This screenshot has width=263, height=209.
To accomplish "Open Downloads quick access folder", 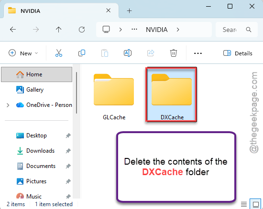I will coord(35,151).
